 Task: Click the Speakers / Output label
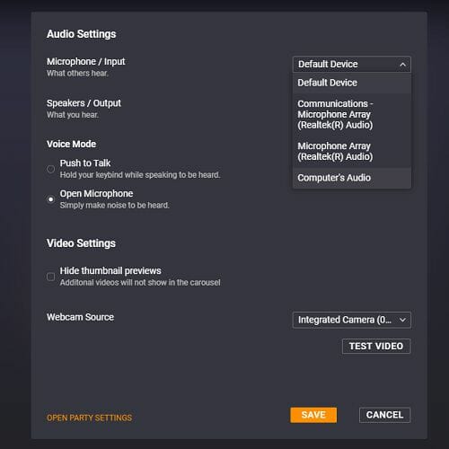(x=84, y=103)
